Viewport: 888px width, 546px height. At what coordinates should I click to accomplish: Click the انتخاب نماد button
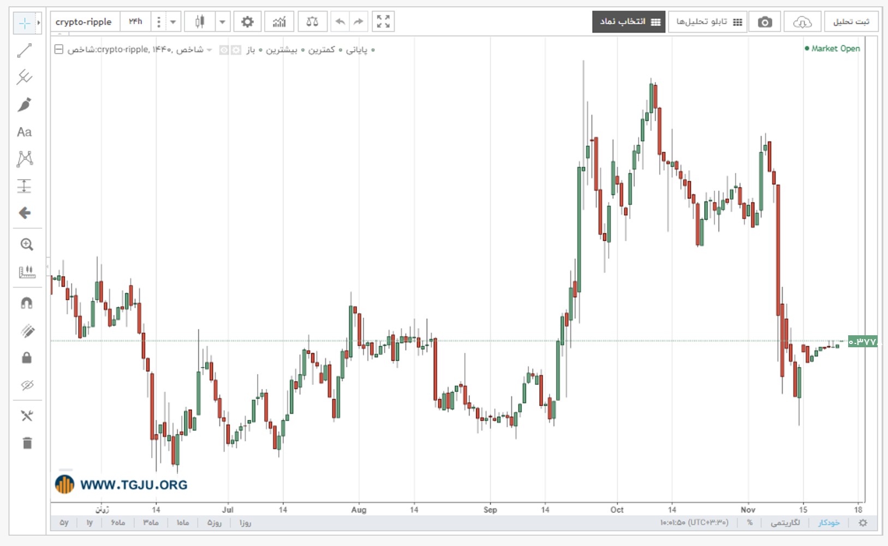(x=629, y=22)
